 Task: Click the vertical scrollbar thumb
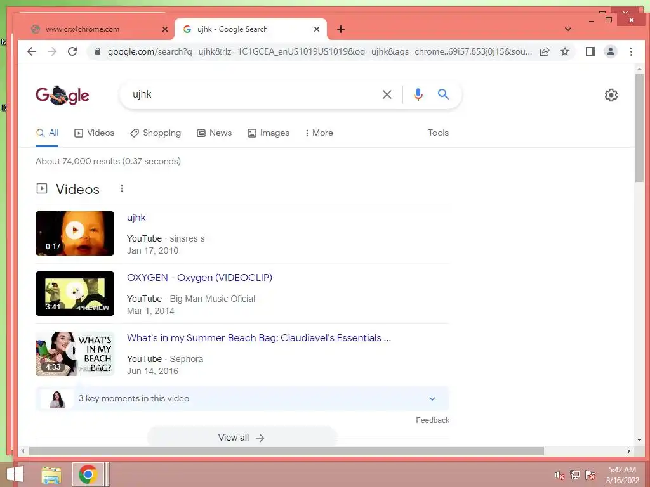tap(639, 127)
